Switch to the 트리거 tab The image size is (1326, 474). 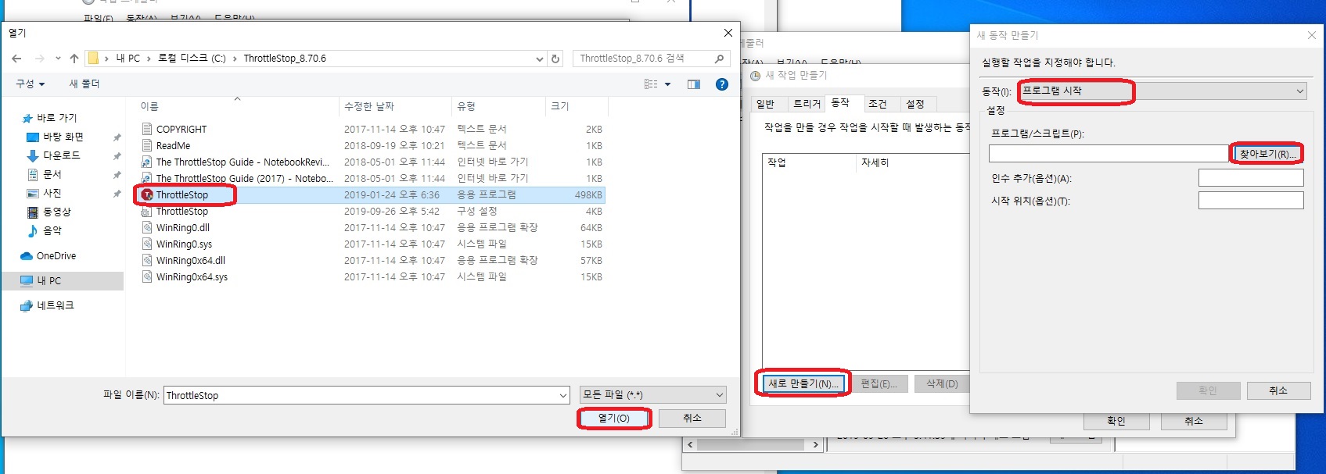pos(807,104)
